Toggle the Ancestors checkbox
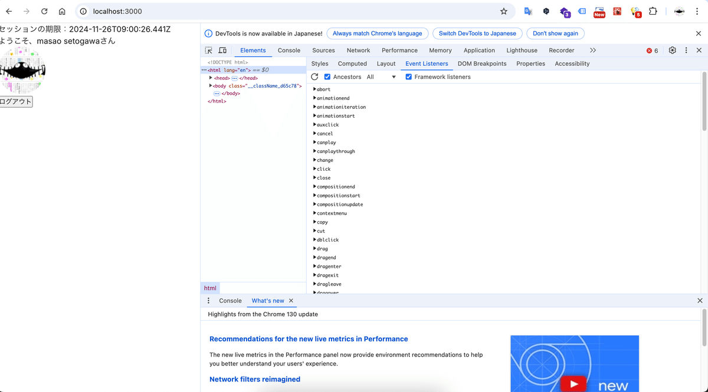The width and height of the screenshot is (708, 392). [327, 77]
